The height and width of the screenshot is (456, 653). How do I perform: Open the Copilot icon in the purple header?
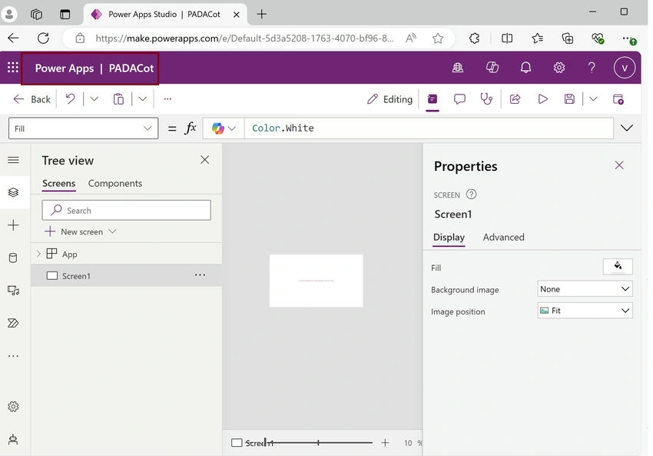pyautogui.click(x=492, y=68)
